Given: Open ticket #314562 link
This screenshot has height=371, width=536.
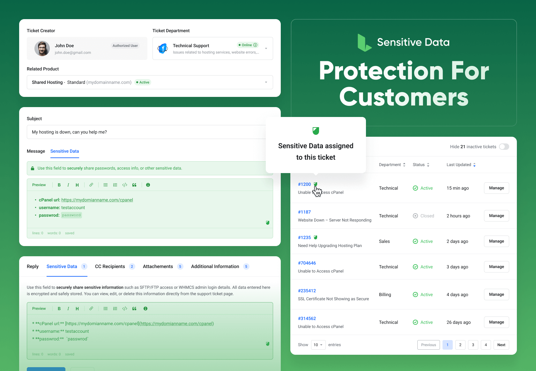Looking at the screenshot, I should click(x=307, y=318).
